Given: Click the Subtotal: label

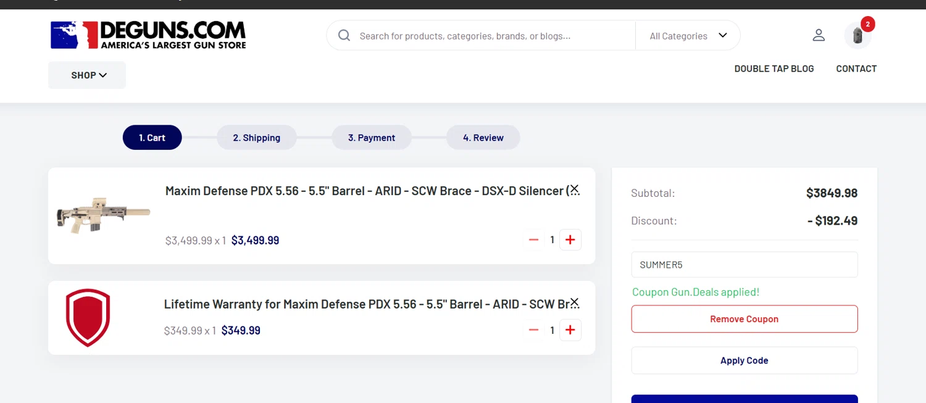Looking at the screenshot, I should click(653, 193).
